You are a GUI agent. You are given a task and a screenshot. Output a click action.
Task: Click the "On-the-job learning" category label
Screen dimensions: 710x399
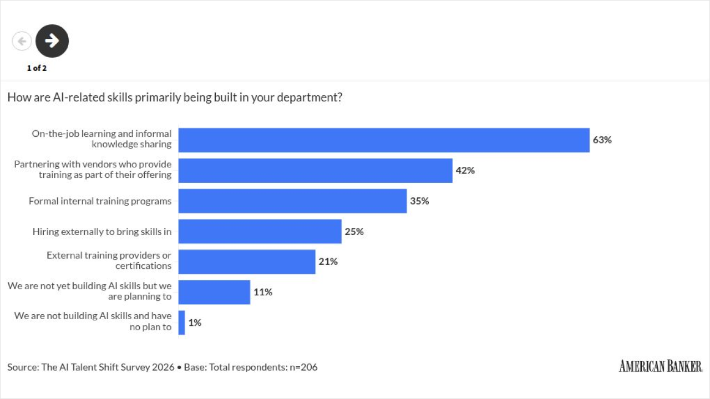click(102, 139)
